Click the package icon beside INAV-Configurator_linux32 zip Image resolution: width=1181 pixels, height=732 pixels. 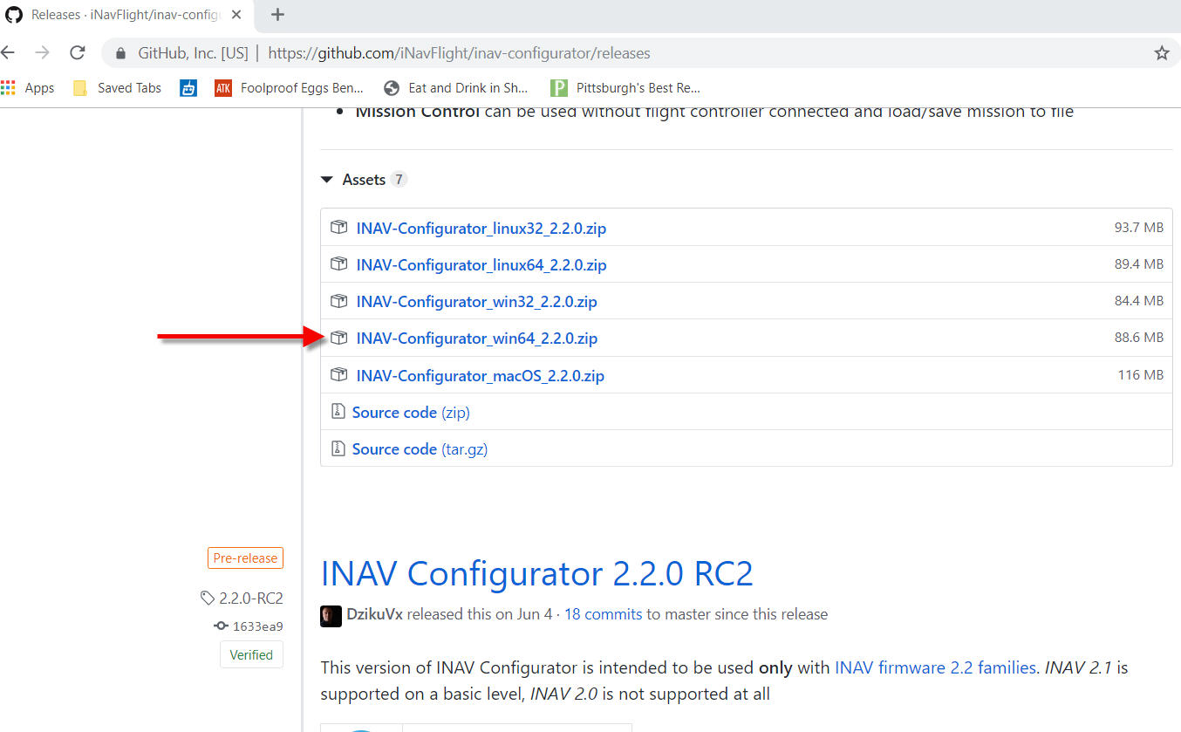[338, 227]
